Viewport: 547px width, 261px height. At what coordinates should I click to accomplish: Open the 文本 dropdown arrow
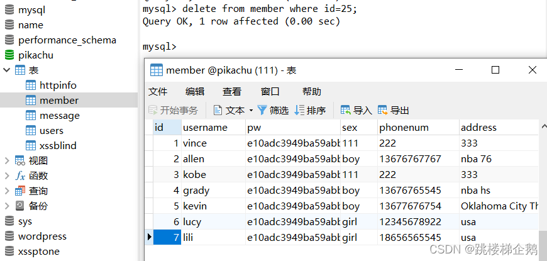point(251,111)
